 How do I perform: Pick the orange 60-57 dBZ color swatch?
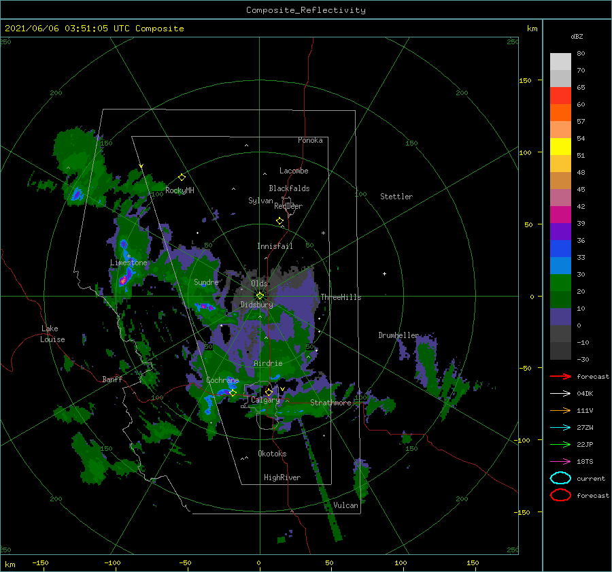click(x=560, y=113)
